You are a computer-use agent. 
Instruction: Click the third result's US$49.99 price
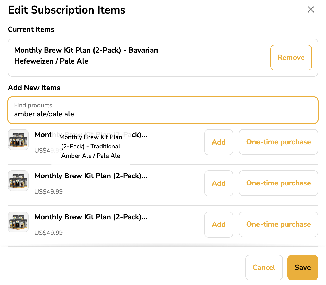pos(49,233)
